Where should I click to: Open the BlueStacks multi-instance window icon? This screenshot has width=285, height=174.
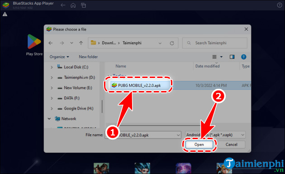tap(83, 5)
